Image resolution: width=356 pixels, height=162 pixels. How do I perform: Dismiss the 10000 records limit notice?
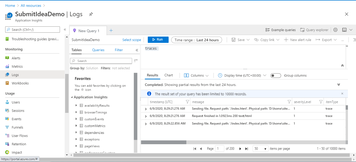click(x=342, y=94)
